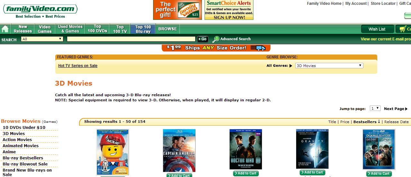The image size is (411, 177).
Task: Open Brand New Blu-rays on Sale category
Action: point(27,172)
